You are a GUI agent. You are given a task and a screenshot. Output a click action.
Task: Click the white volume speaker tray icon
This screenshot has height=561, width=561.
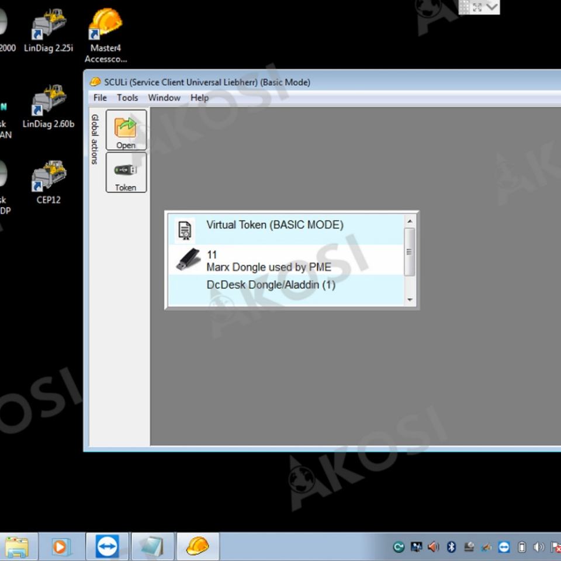pos(539,547)
